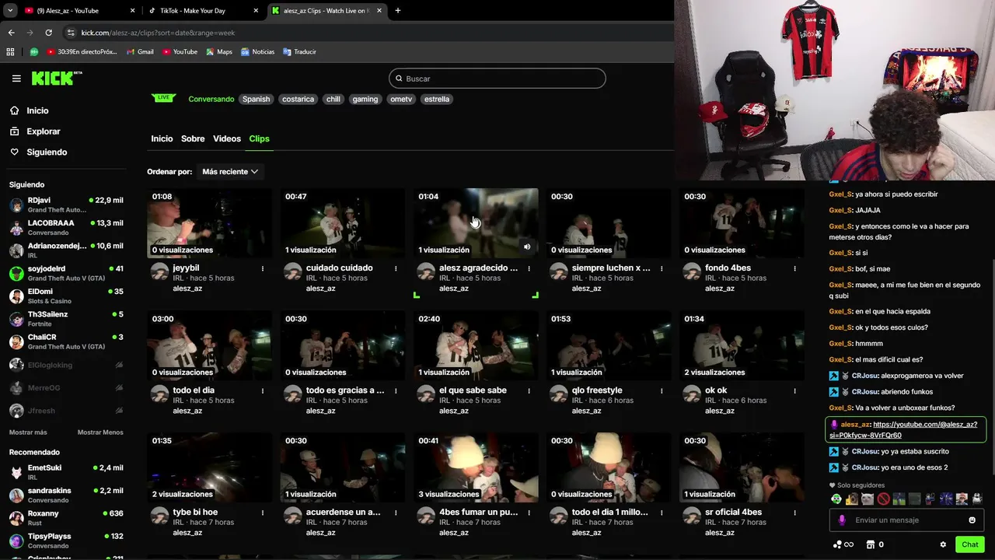Click the ometv tag
The width and height of the screenshot is (995, 560).
[x=401, y=100]
